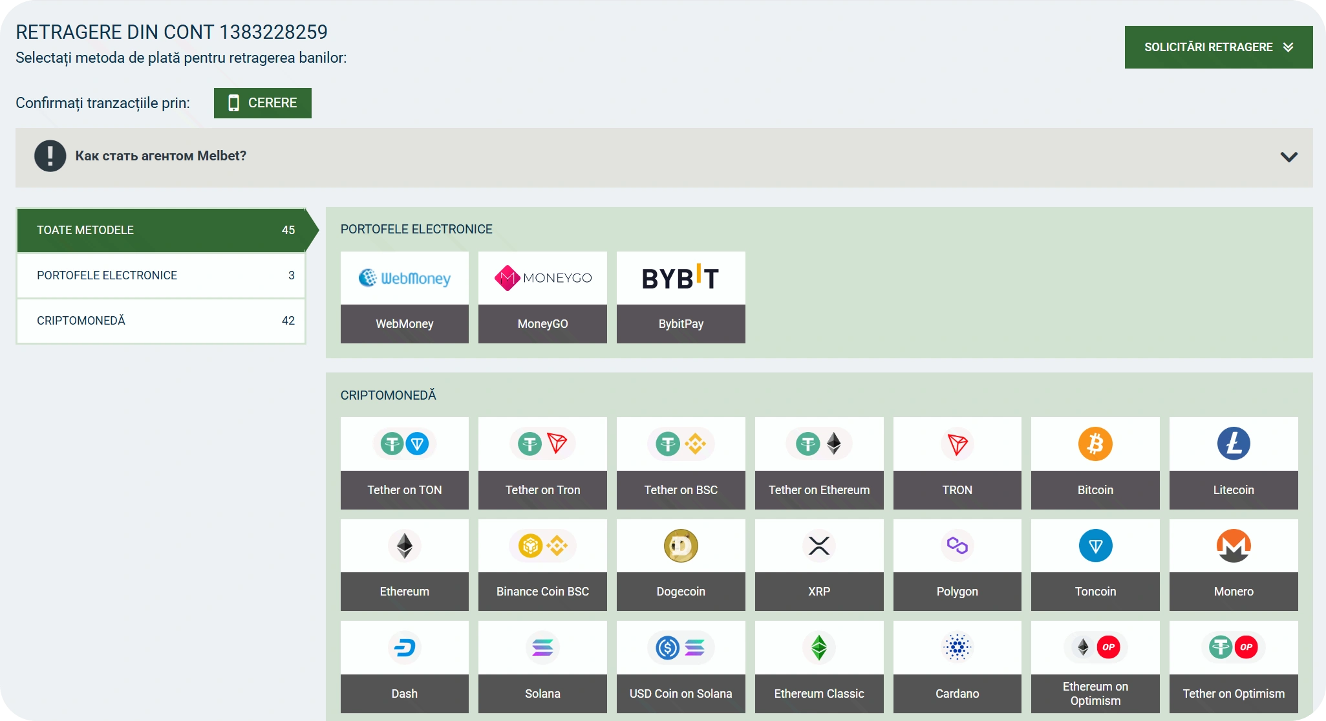The height and width of the screenshot is (721, 1326).
Task: Pick the Bybit logo
Action: click(x=681, y=278)
